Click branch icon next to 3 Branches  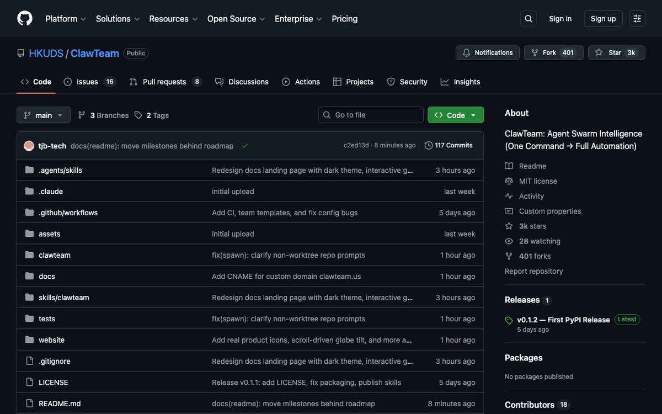[x=82, y=115]
